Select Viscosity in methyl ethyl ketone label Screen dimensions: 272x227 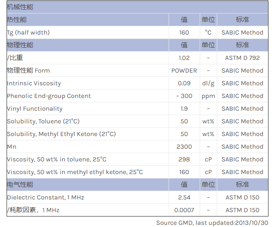(x=74, y=172)
